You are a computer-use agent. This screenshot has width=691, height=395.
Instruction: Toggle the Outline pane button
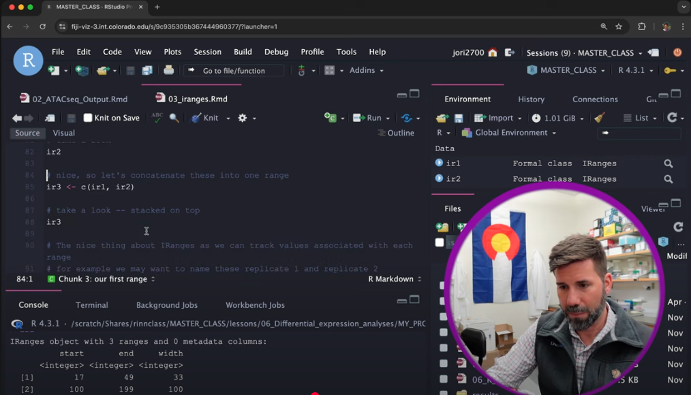tap(396, 133)
